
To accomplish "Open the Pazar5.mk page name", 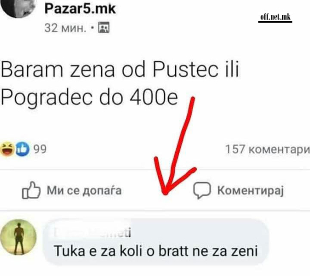I will point(80,8).
